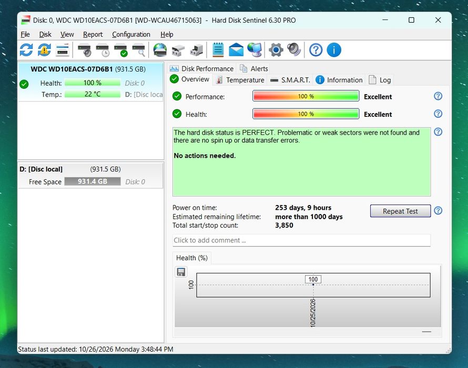
Task: Click the question mark help toolbar icon
Action: (x=316, y=50)
